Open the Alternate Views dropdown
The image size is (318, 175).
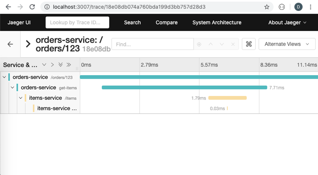pyautogui.click(x=287, y=44)
